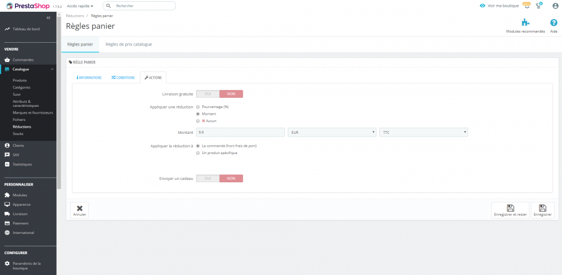Open the Règles panier top tab
Image resolution: width=562 pixels, height=275 pixels.
[80, 44]
